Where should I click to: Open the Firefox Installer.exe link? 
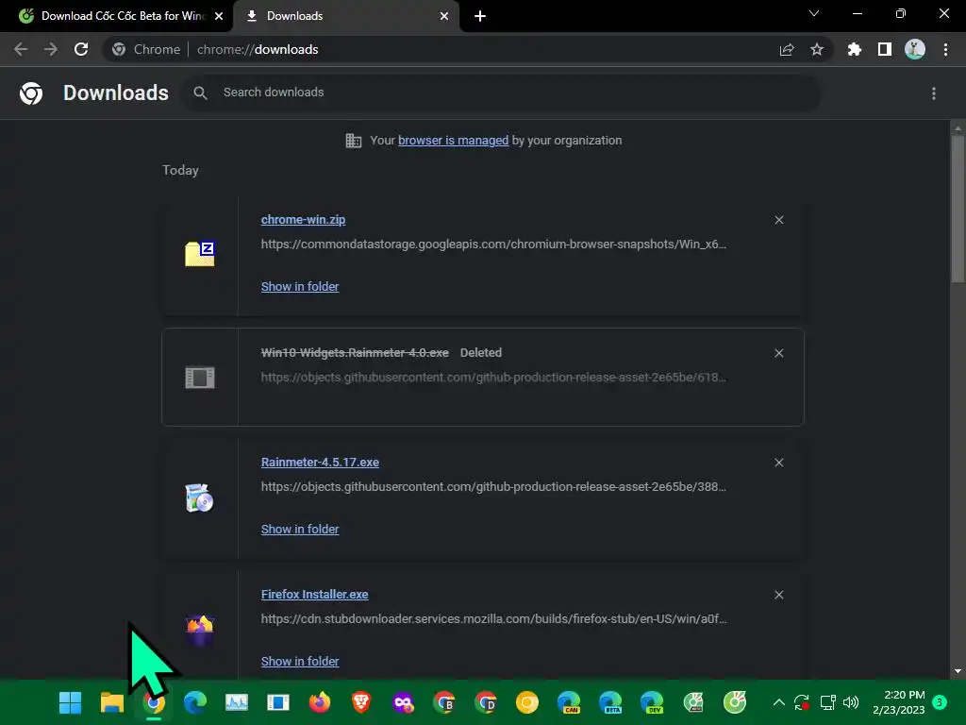[x=314, y=595]
